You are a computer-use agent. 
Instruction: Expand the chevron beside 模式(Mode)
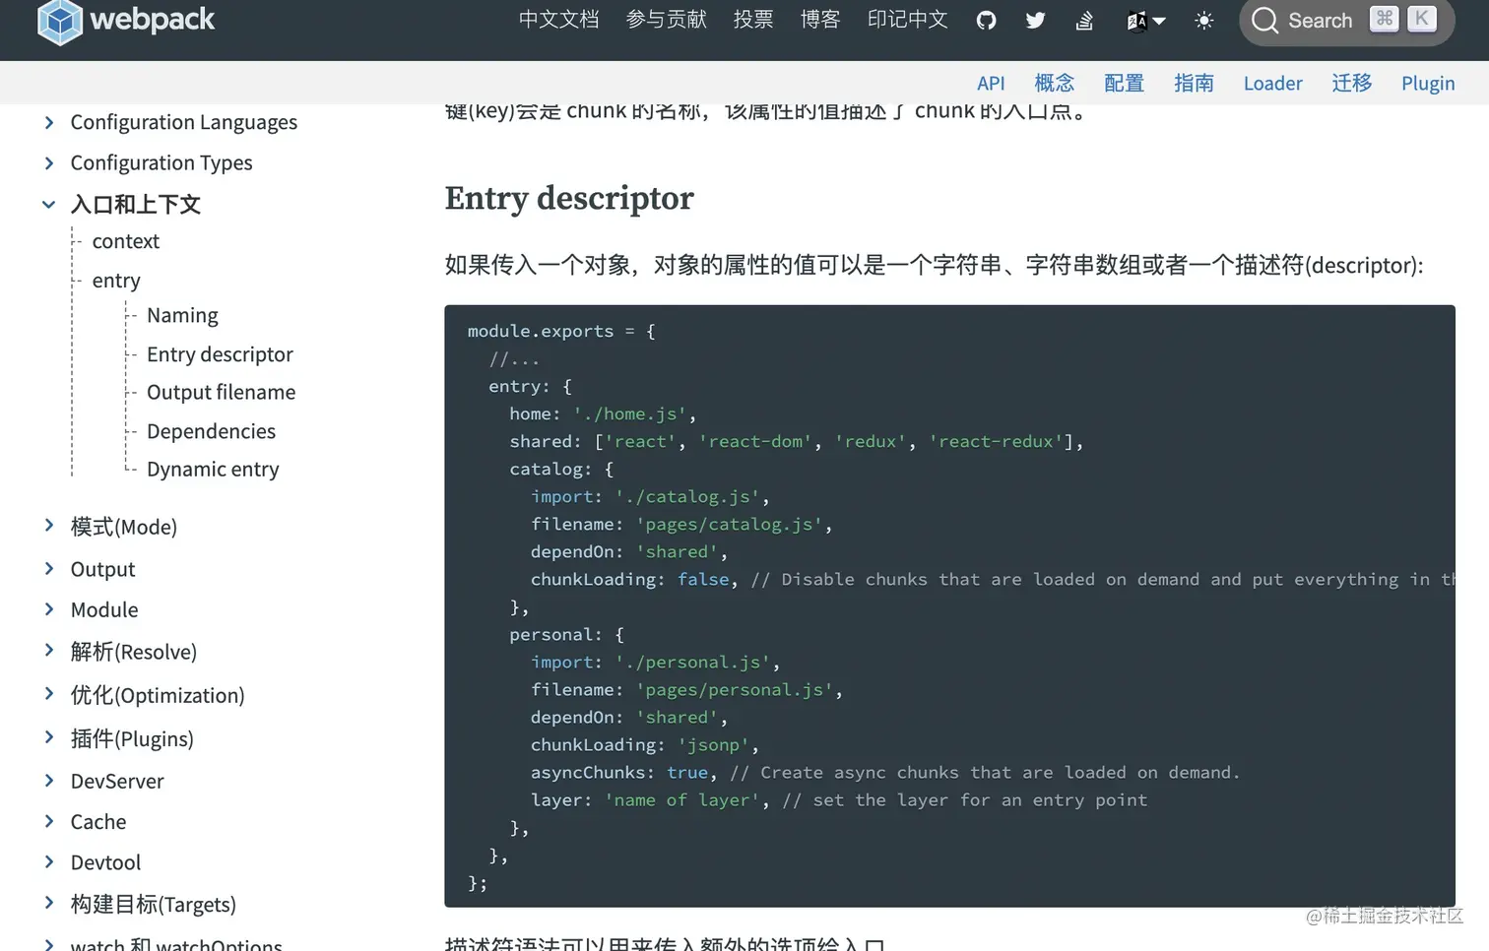tap(48, 526)
